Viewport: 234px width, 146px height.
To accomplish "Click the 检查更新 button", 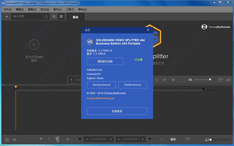I will 117,111.
